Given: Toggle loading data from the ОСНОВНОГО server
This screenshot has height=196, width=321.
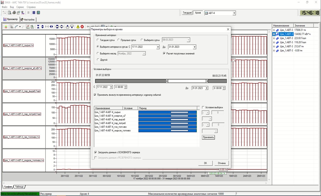Looking at the screenshot, I should point(95,152).
